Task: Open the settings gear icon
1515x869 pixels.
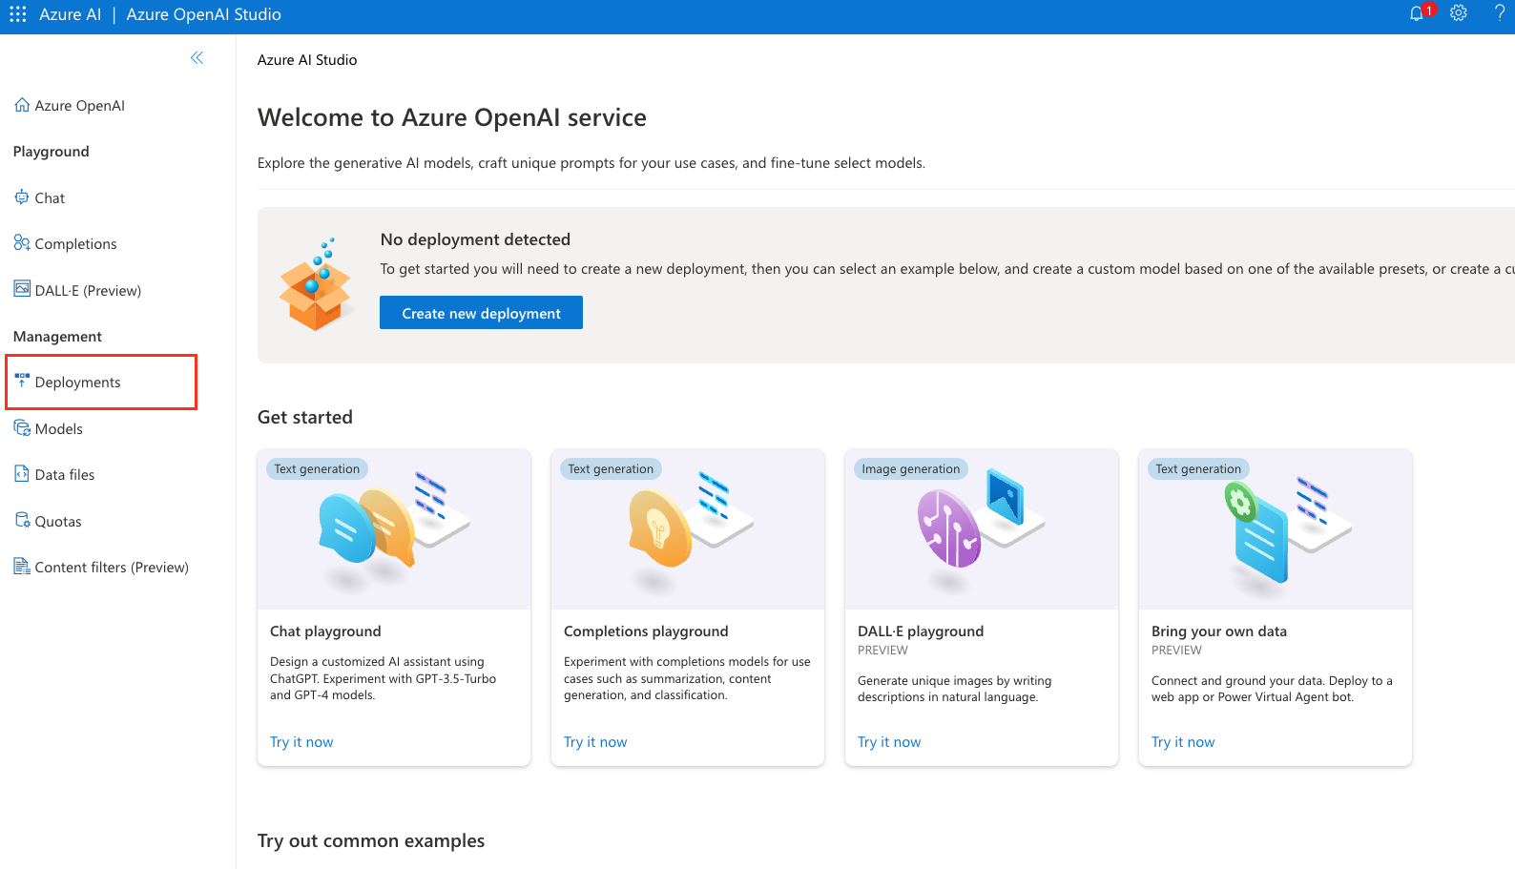Action: click(1459, 13)
